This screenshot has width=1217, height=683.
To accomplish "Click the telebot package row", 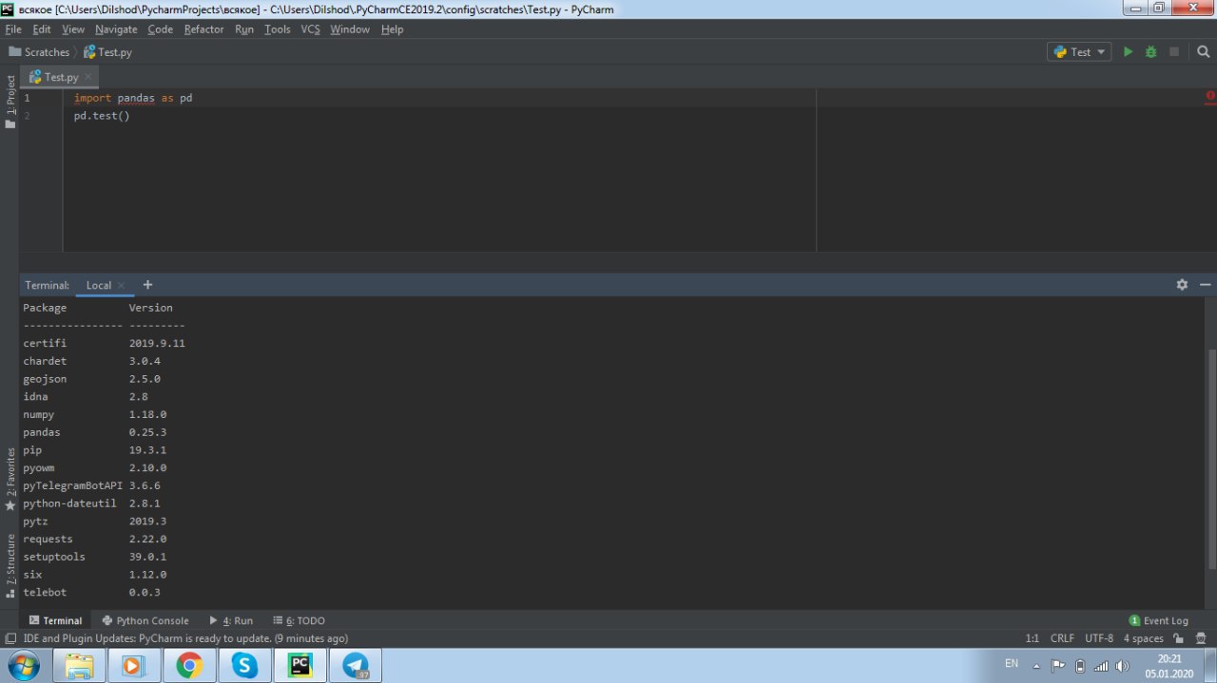I will (91, 592).
